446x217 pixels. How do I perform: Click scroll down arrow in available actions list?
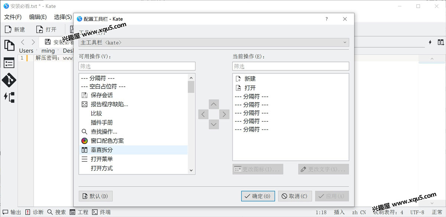(x=191, y=170)
